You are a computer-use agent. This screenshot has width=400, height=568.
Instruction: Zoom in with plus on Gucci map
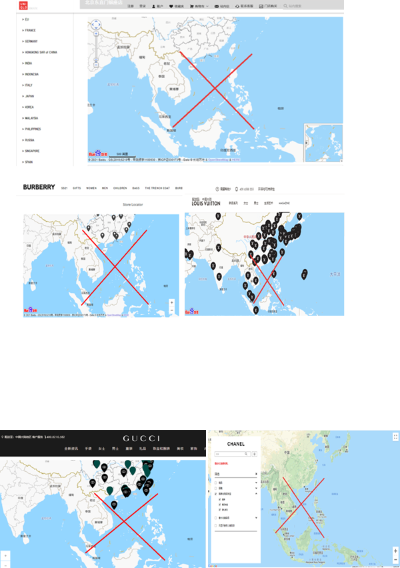[5, 556]
